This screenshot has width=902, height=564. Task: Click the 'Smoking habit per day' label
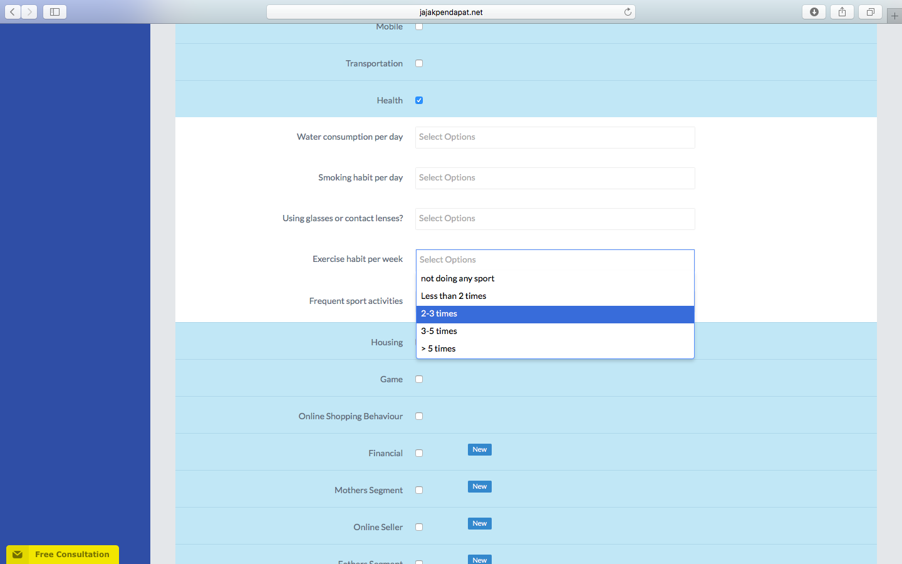[x=360, y=177]
